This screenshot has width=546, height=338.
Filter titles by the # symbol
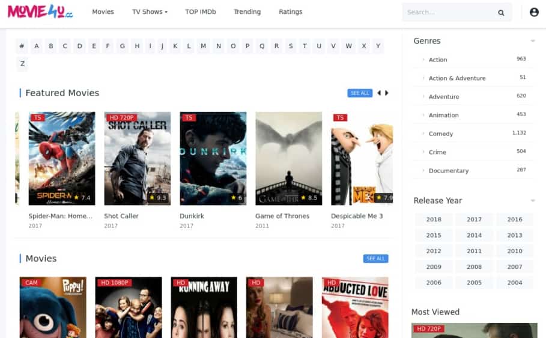pyautogui.click(x=22, y=46)
